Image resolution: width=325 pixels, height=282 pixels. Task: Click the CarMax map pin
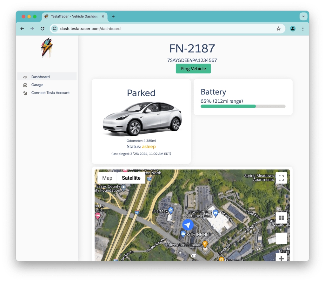pyautogui.click(x=171, y=210)
